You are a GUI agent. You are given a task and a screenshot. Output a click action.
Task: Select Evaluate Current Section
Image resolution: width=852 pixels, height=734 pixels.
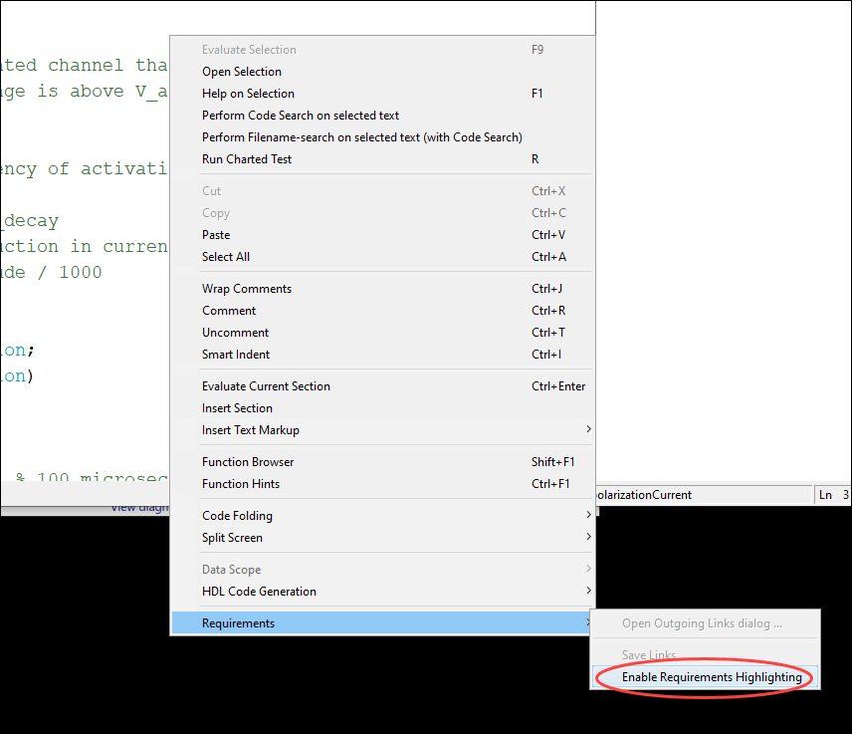click(266, 386)
